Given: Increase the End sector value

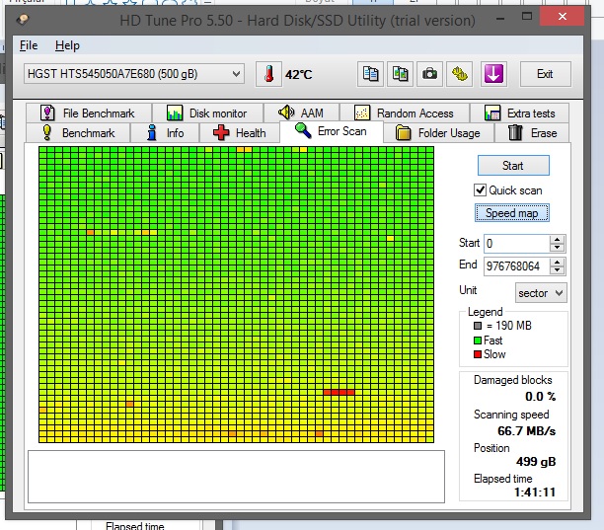Looking at the screenshot, I should 557,263.
